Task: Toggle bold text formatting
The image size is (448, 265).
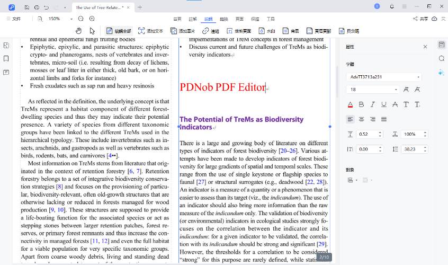Action: pos(361,104)
